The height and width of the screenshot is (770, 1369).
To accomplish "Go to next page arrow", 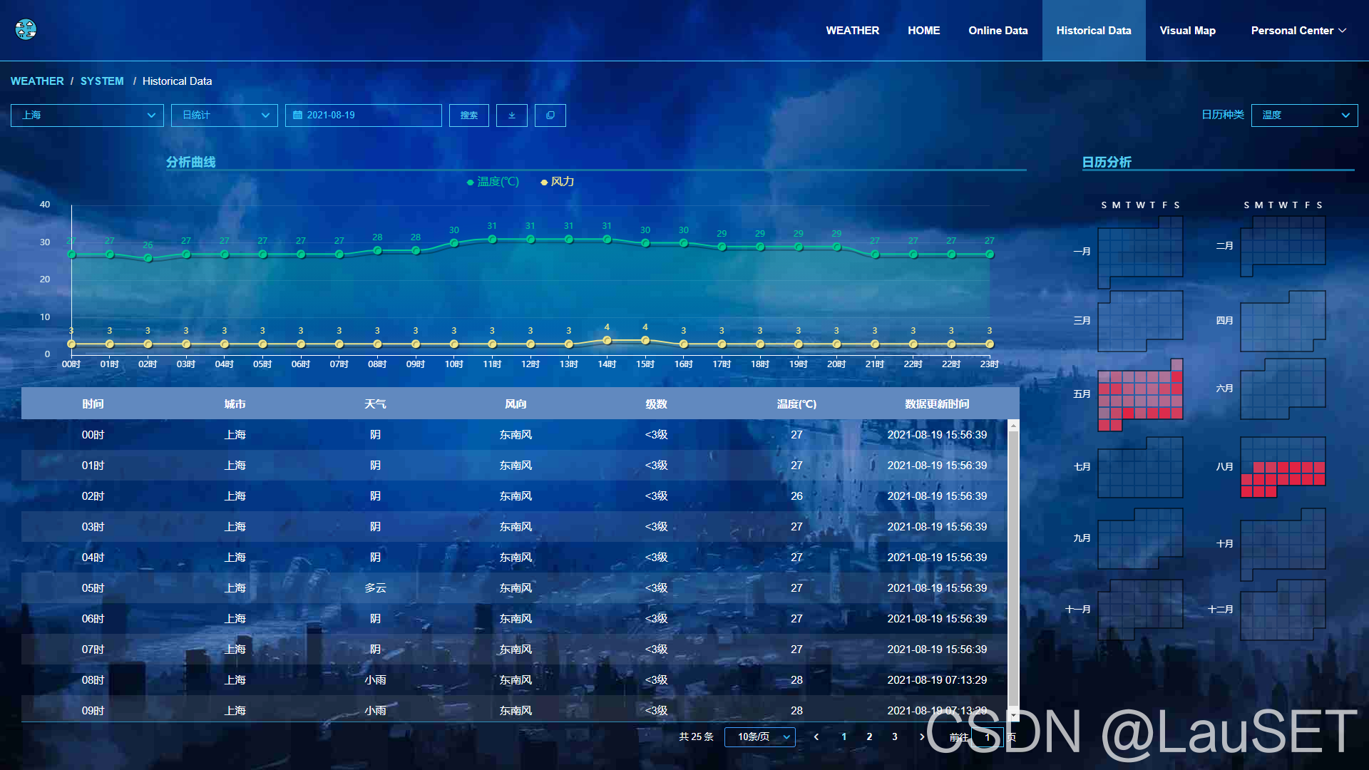I will [921, 737].
